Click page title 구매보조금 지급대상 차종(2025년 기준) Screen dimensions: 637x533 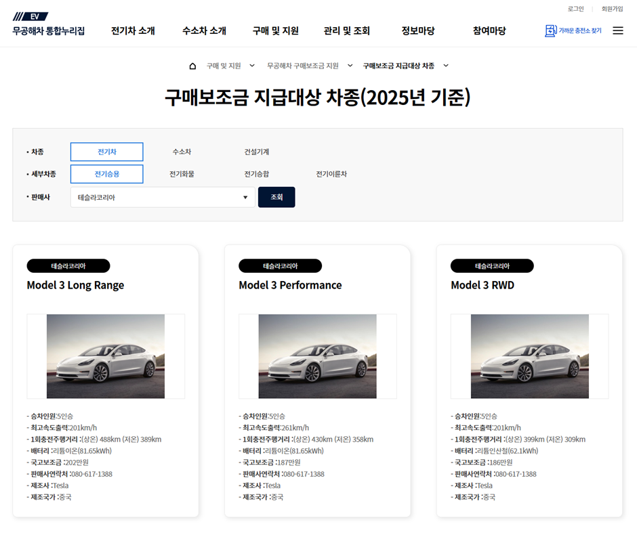pos(318,98)
